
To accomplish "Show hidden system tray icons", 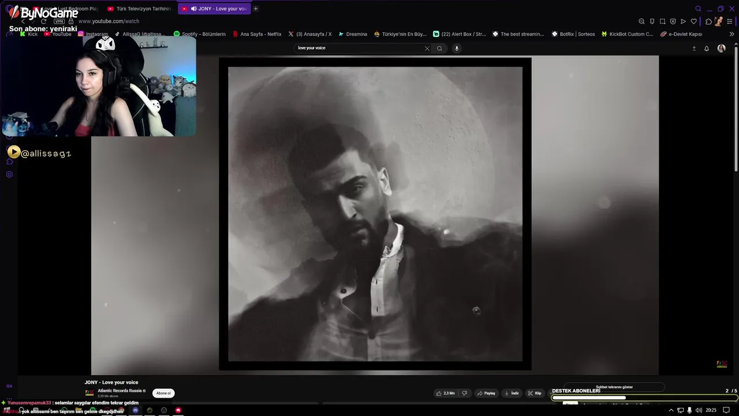I will pos(671,410).
